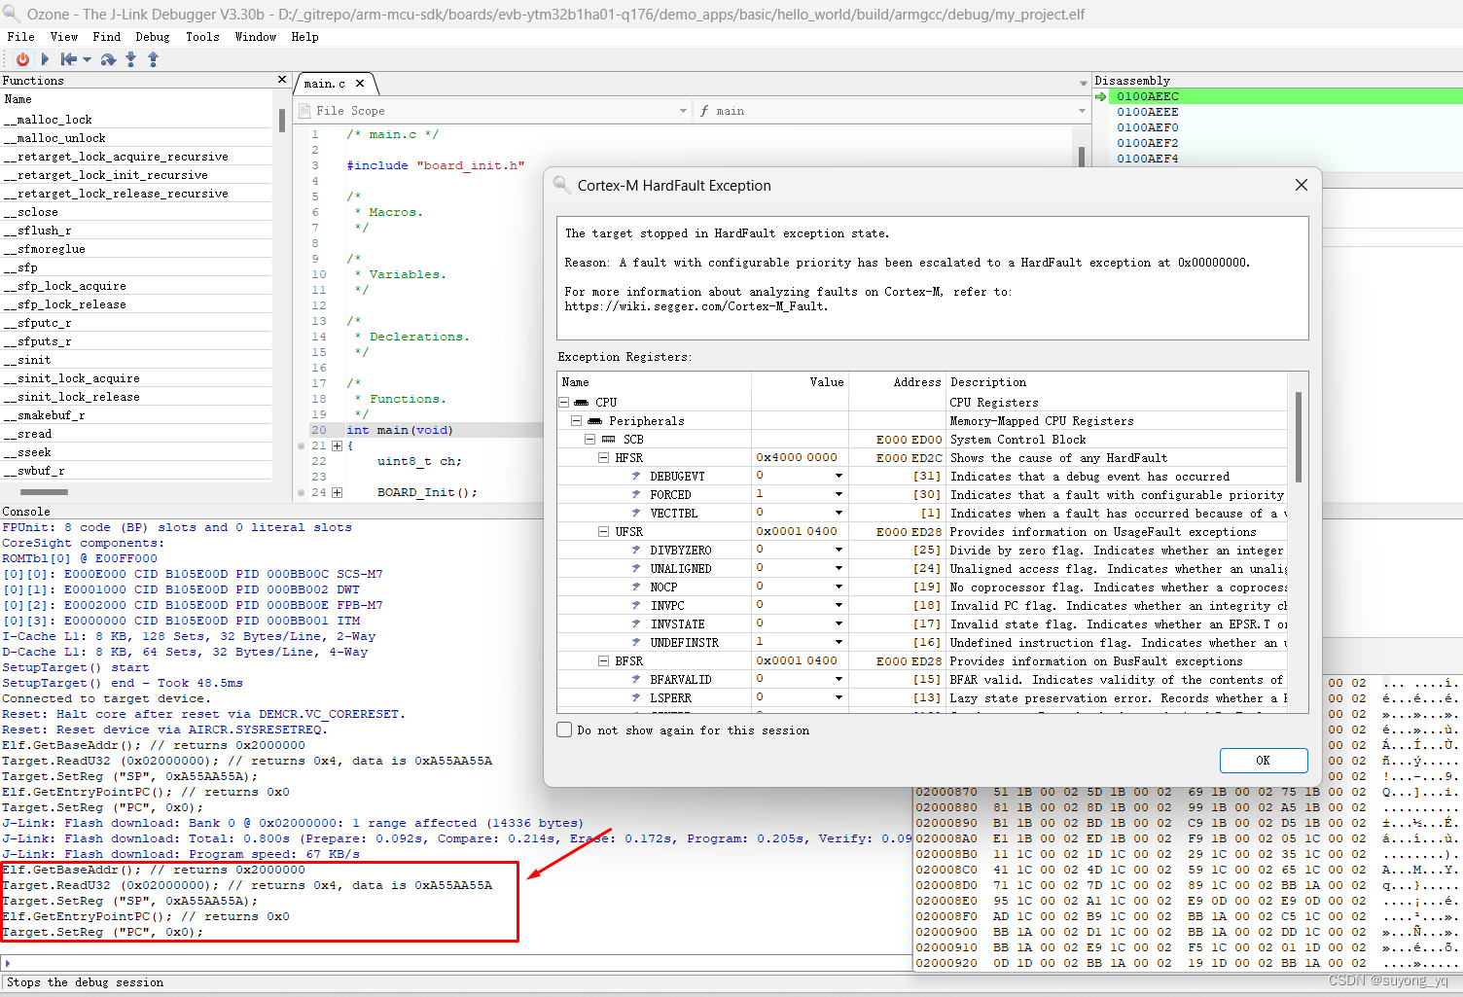Reset the program with the reset icon
Viewport: 1463px width, 997px height.
(69, 59)
